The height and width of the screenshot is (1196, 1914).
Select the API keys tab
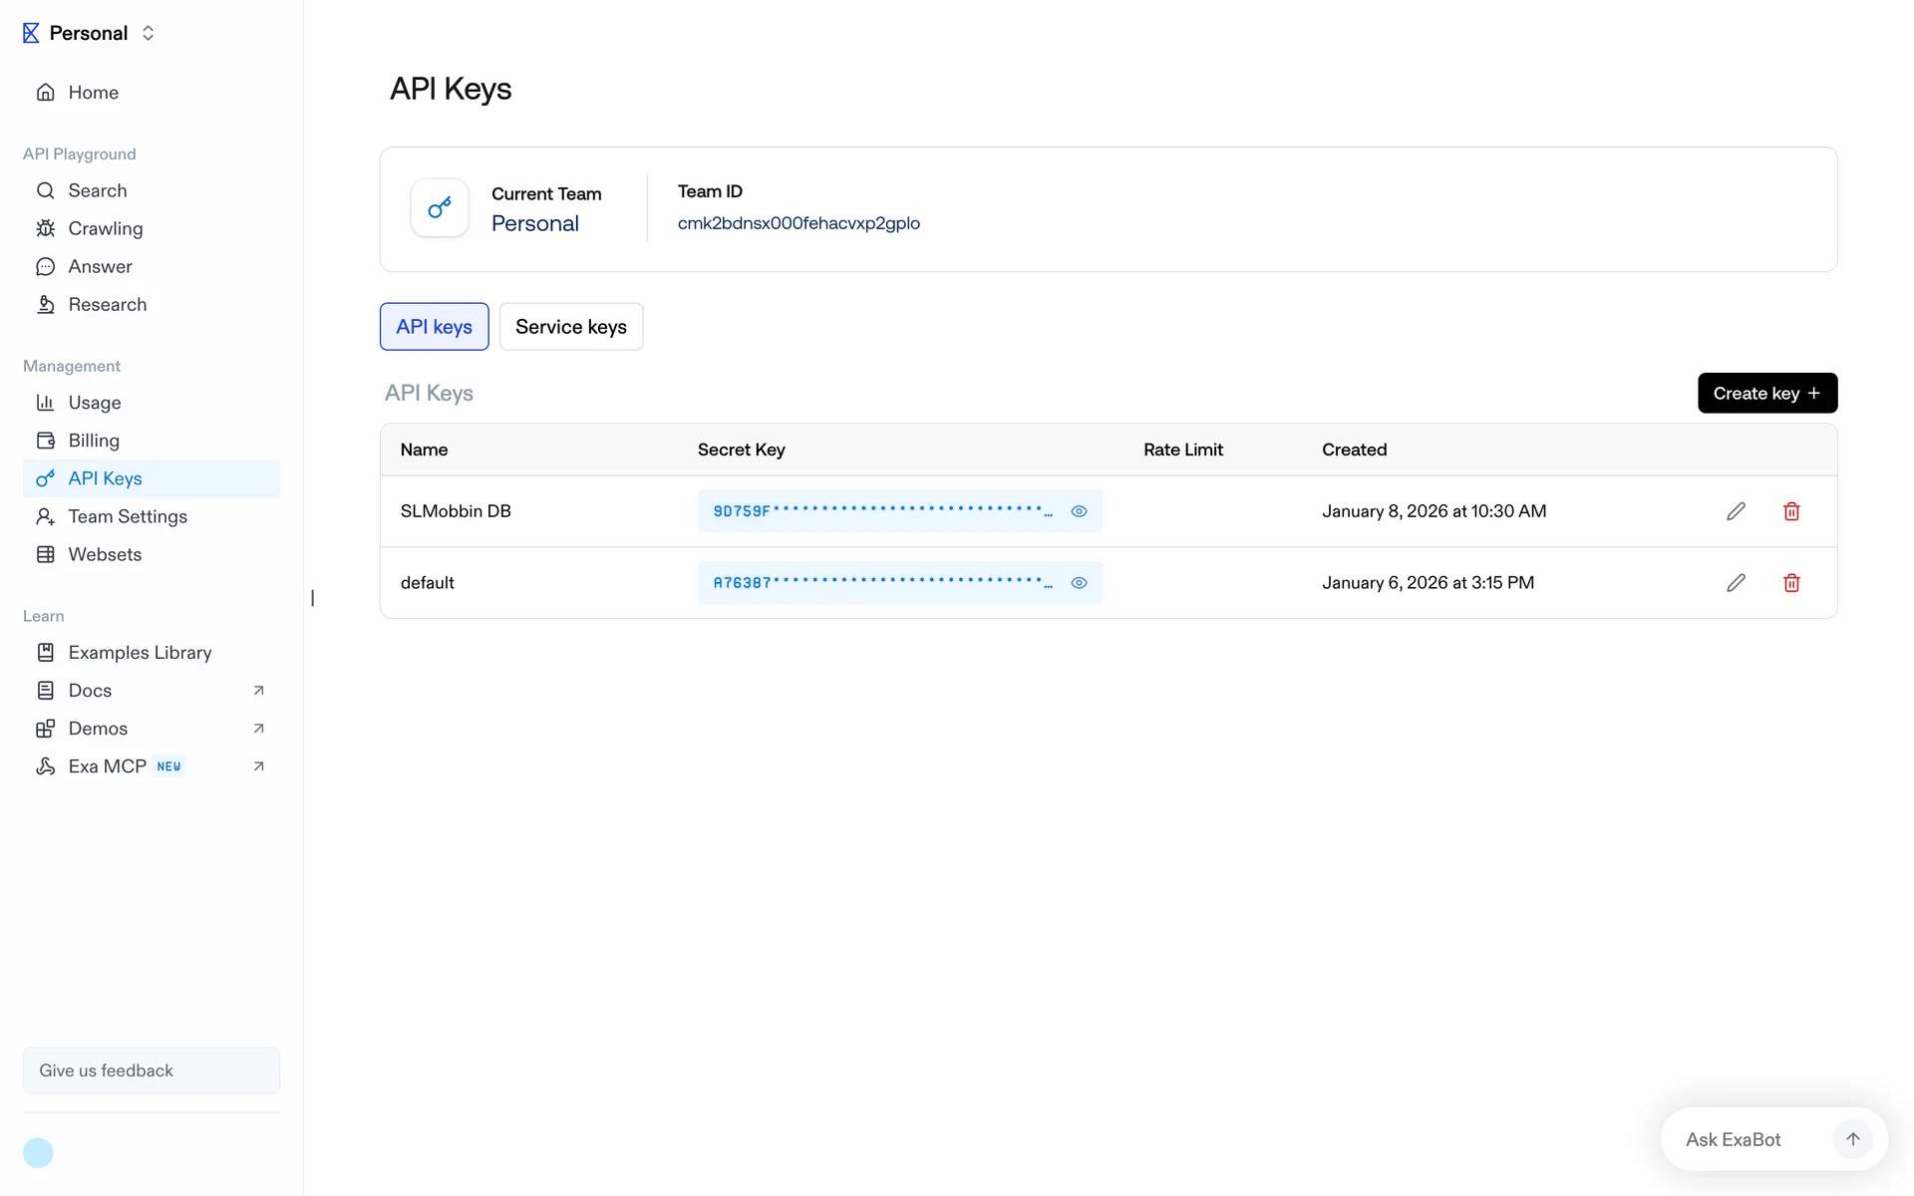(x=434, y=327)
